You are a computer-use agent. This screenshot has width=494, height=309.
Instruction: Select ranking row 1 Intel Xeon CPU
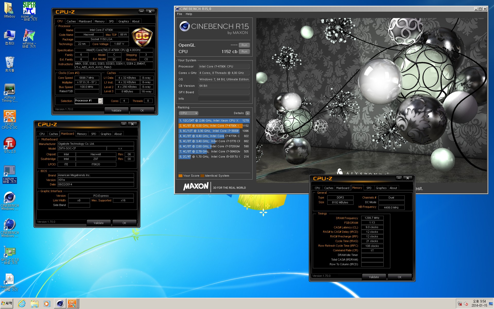tap(214, 121)
